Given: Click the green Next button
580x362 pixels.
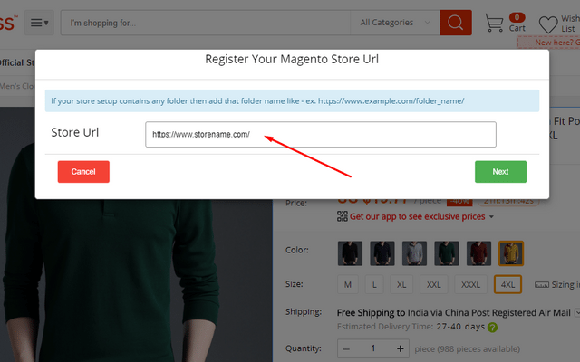Looking at the screenshot, I should click(500, 171).
